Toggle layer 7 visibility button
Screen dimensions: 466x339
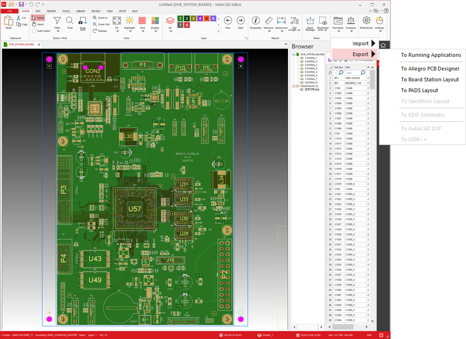[x=180, y=25]
